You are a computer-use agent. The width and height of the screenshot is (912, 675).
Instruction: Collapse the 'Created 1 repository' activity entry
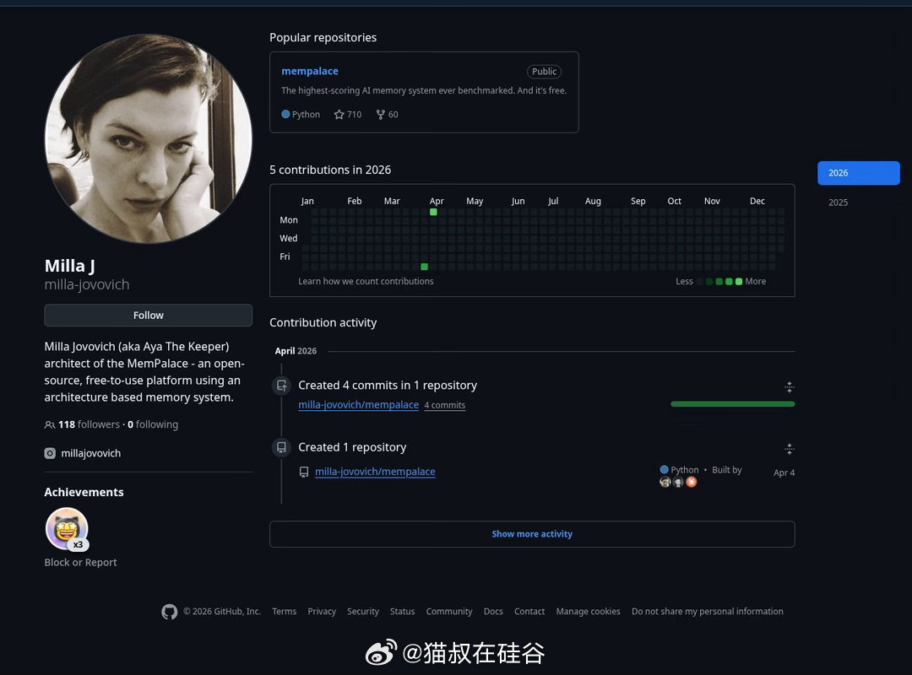pos(790,448)
